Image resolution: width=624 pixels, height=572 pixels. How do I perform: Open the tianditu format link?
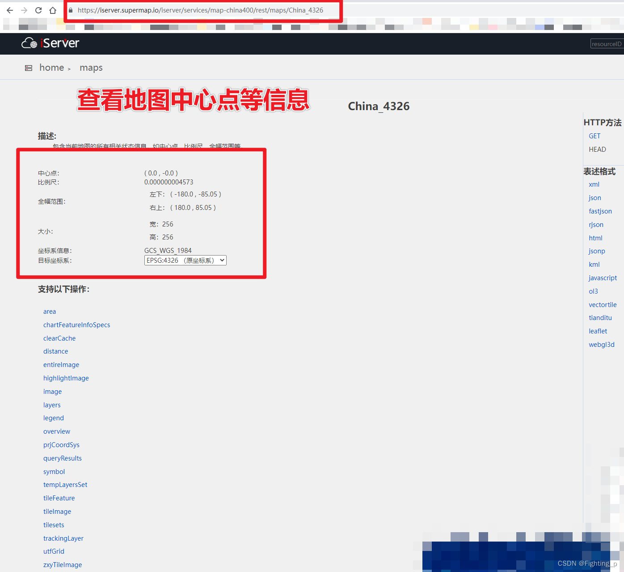tap(600, 318)
